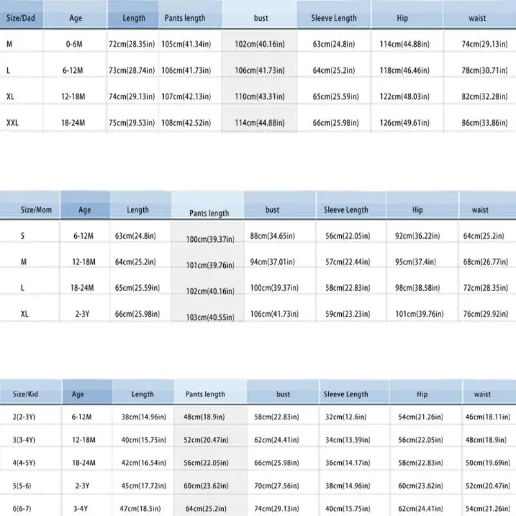
Task: Select the "45cm(17.72in)" length cell
Action: coord(144,486)
